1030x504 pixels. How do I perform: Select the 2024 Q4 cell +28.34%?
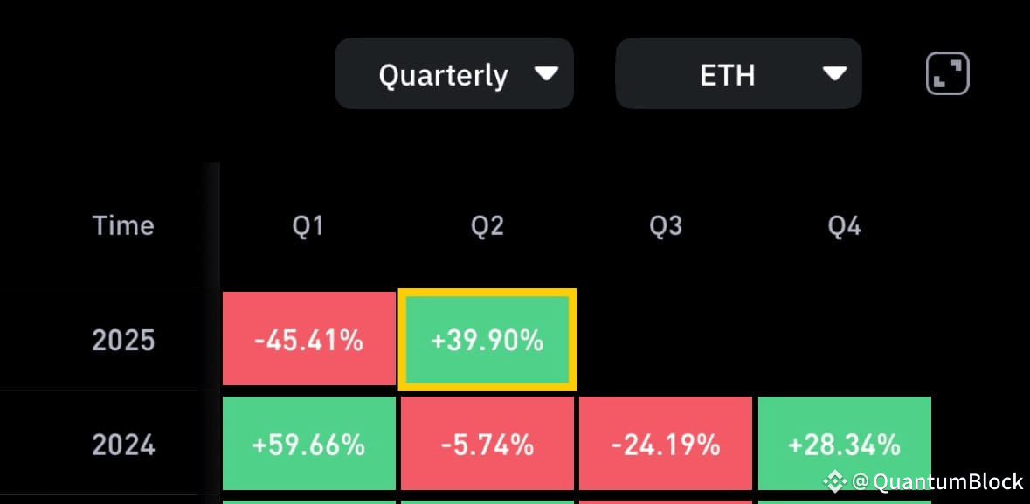pos(844,443)
